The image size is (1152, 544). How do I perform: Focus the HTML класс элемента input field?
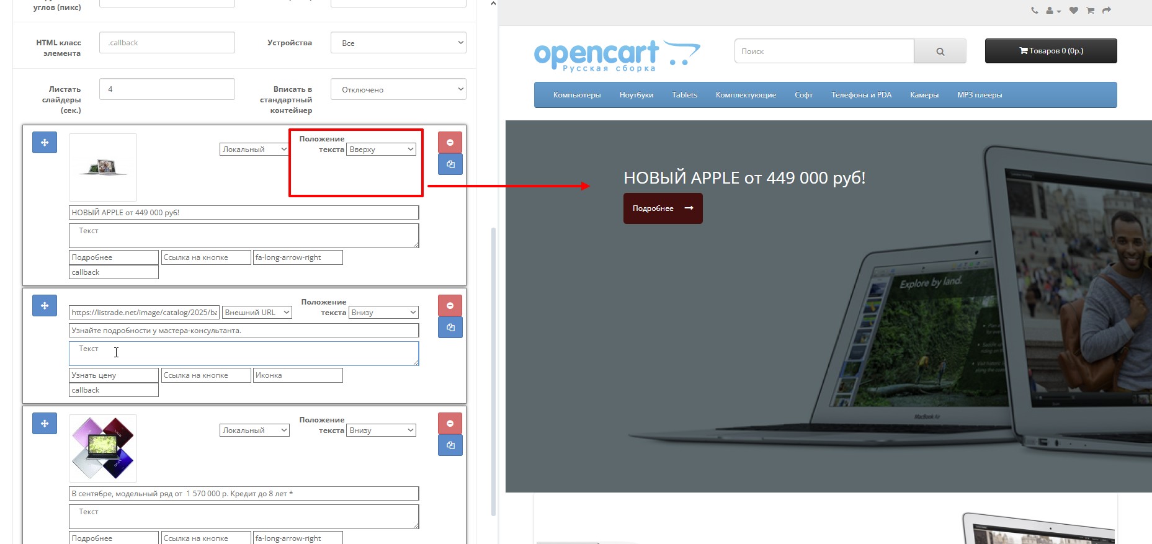point(167,43)
